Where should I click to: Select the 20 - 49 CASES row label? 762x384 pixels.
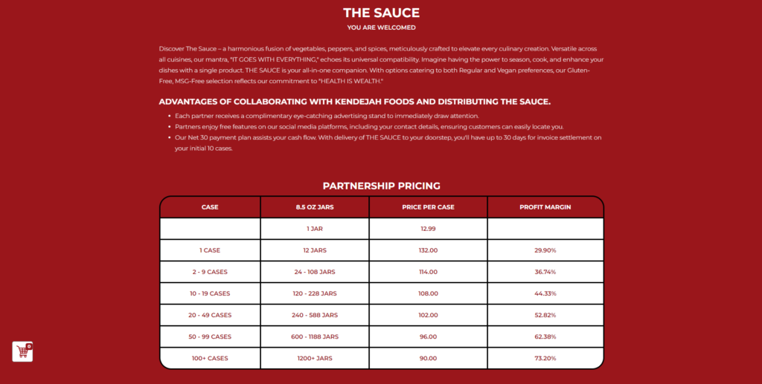pos(210,315)
